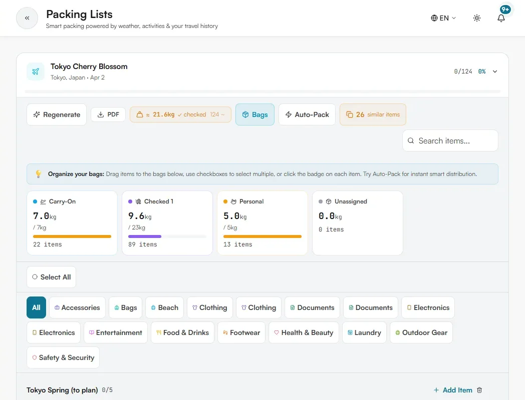Click the magnifier icon in the search box
The height and width of the screenshot is (400, 525).
pyautogui.click(x=411, y=140)
